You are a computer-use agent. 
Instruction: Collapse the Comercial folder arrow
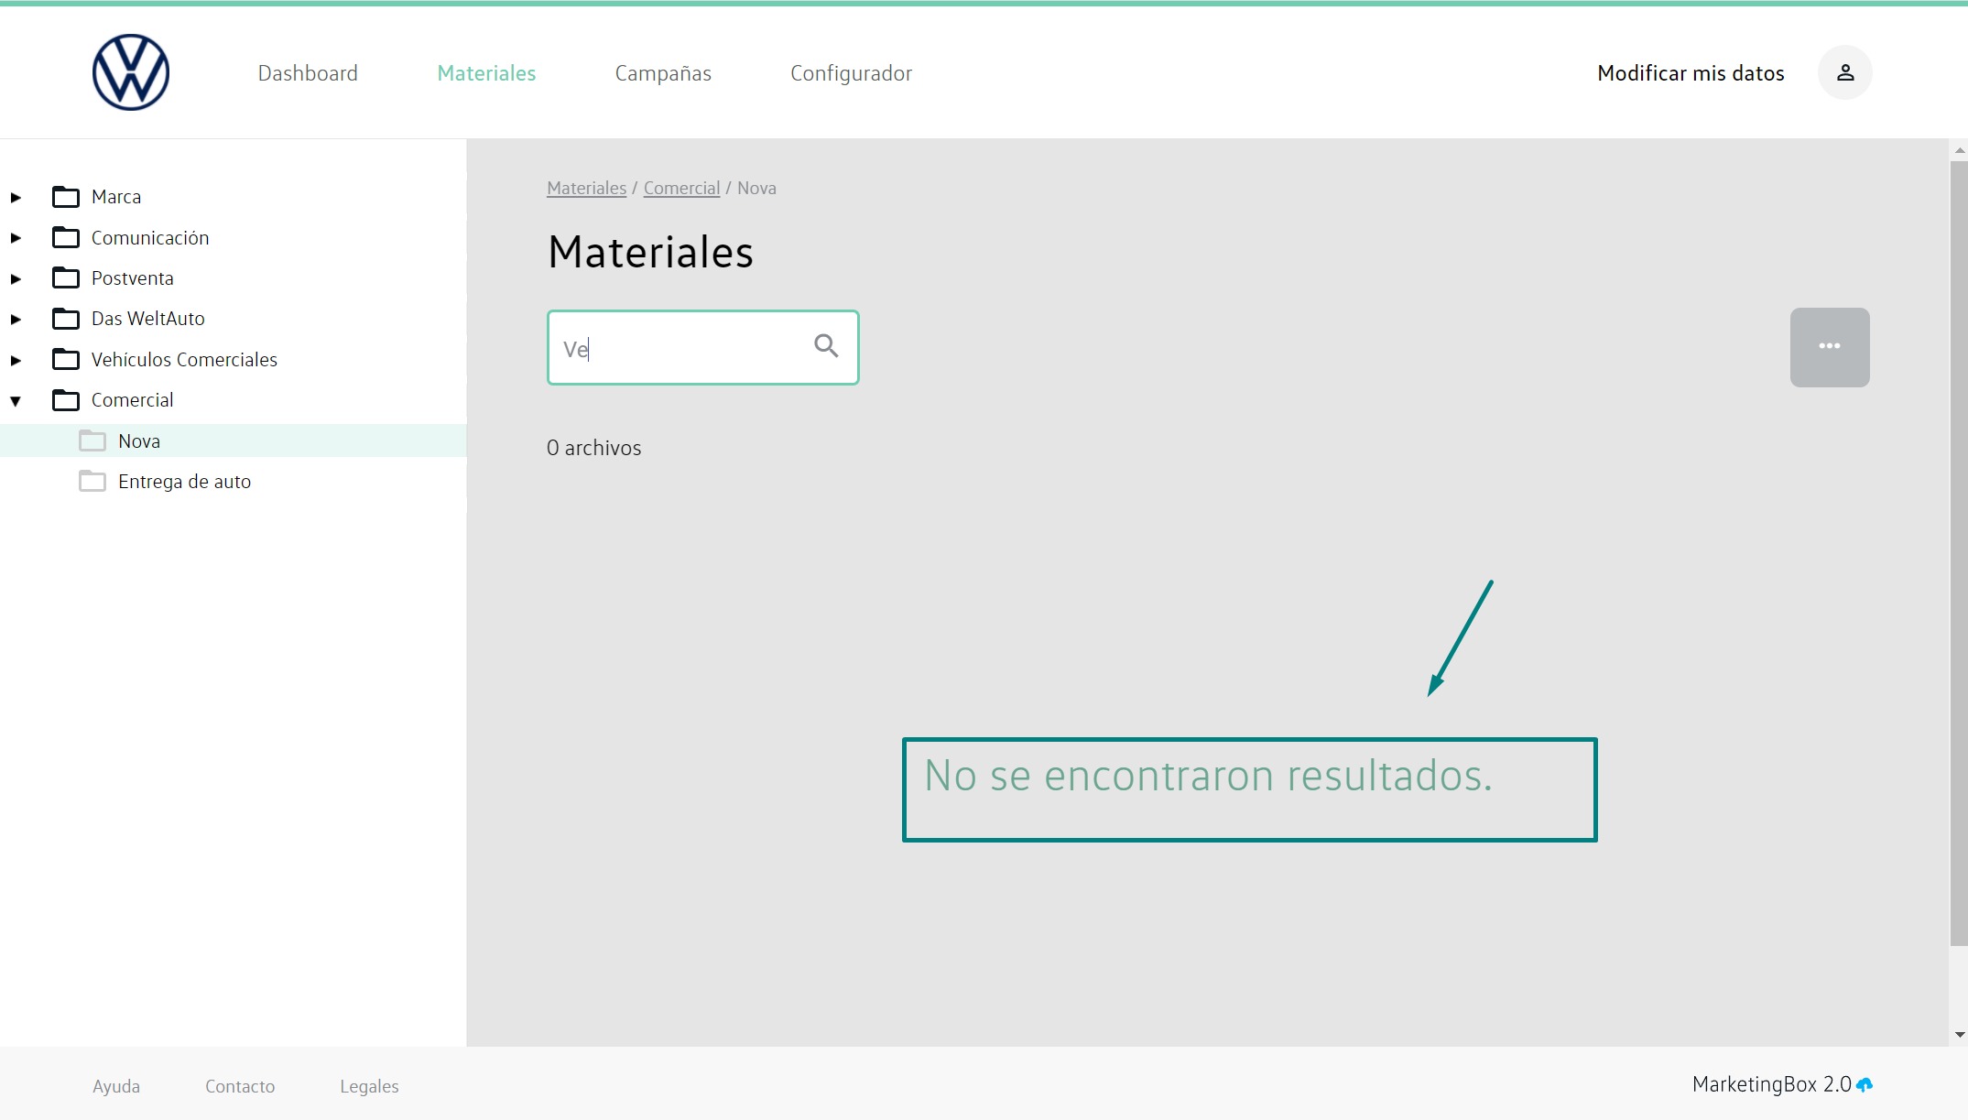[16, 400]
